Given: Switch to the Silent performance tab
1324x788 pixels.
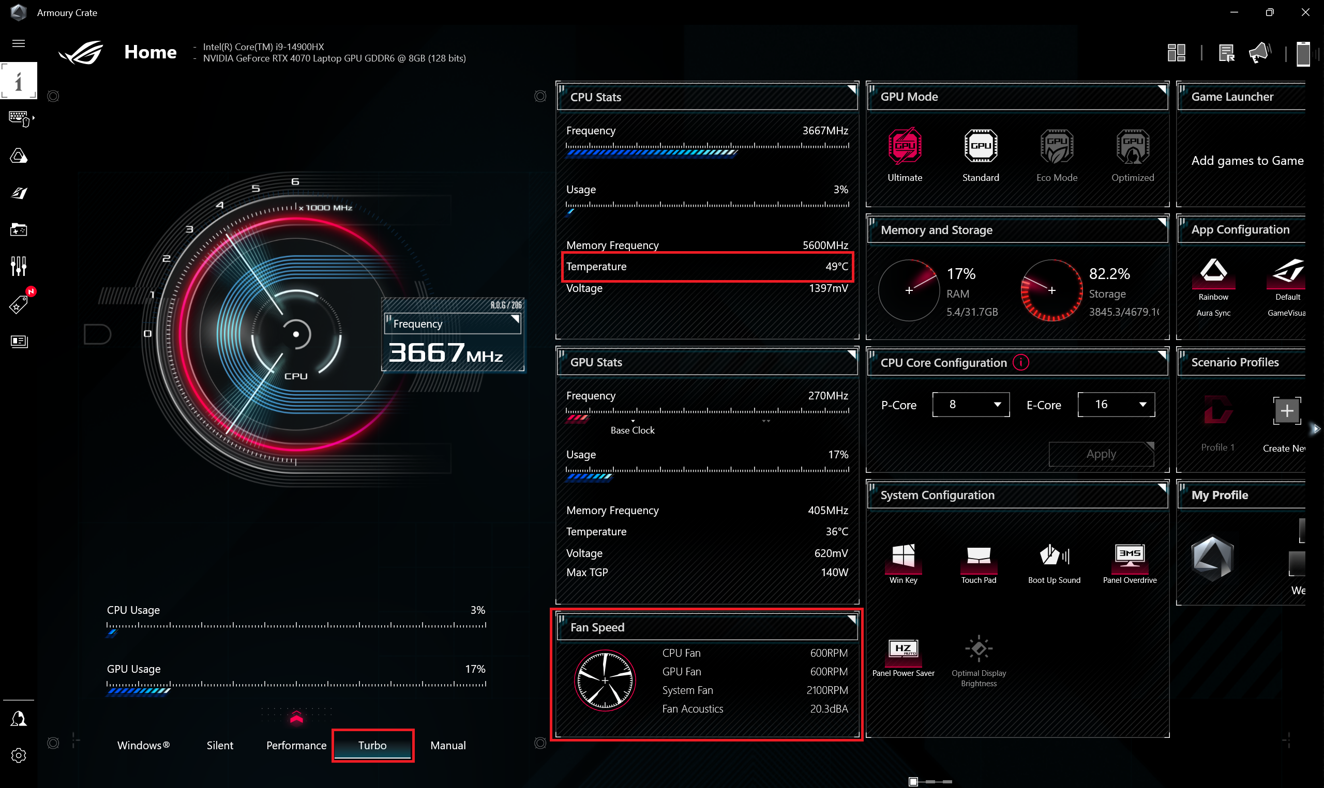Looking at the screenshot, I should 220,745.
